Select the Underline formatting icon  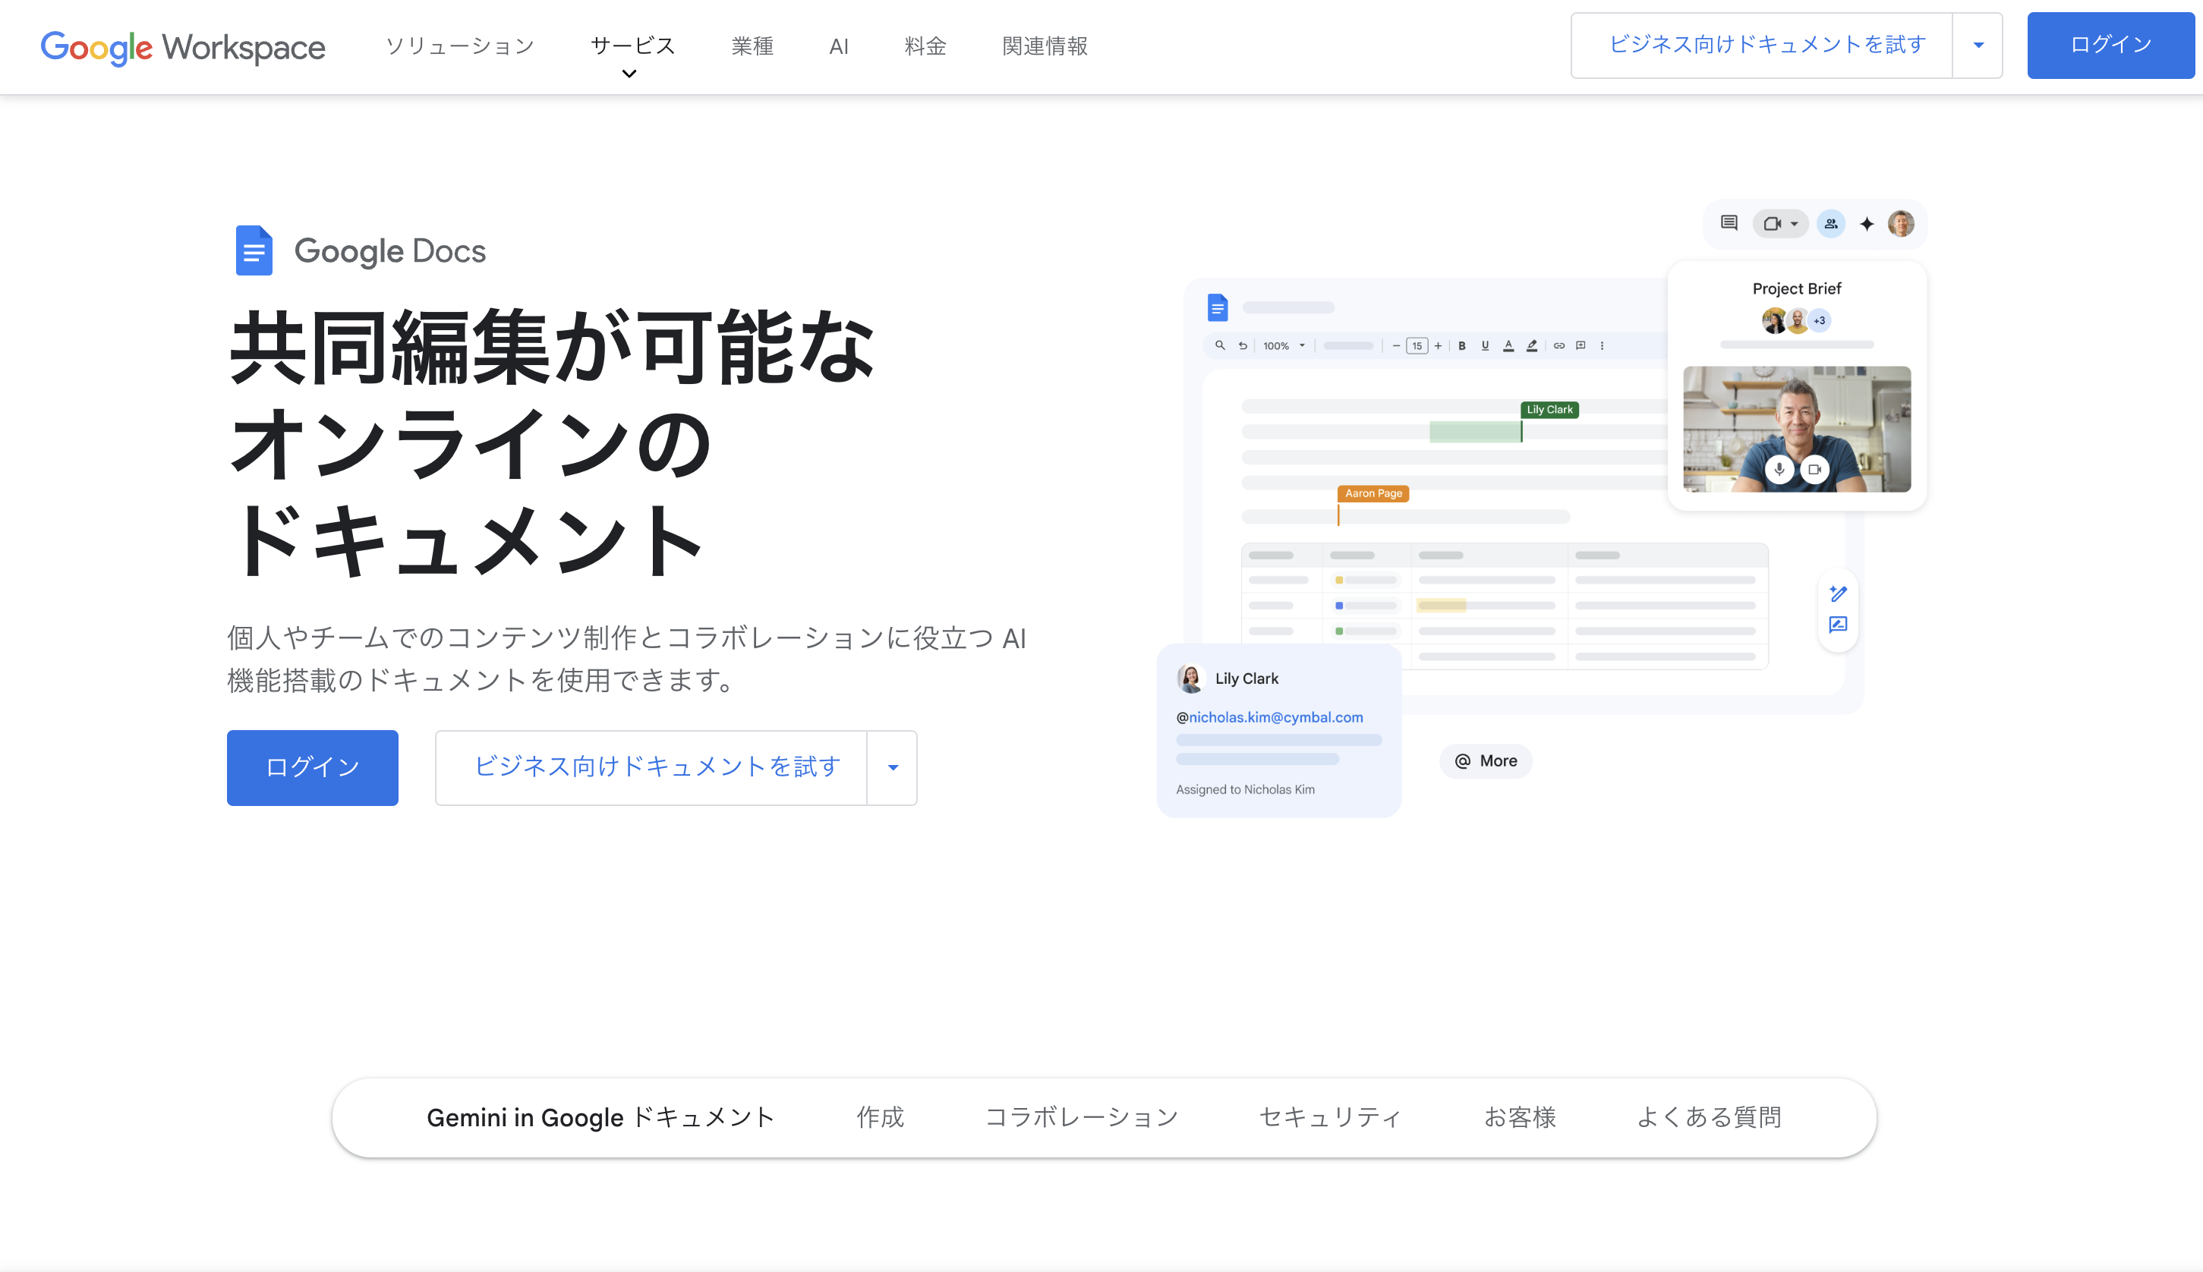pyautogui.click(x=1486, y=345)
